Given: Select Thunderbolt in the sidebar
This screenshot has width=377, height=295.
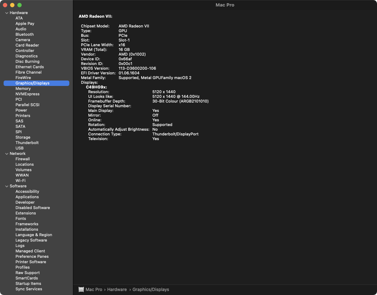Looking at the screenshot, I should tap(27, 143).
